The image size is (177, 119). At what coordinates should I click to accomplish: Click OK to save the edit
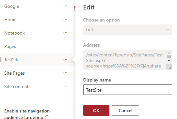click(96, 111)
